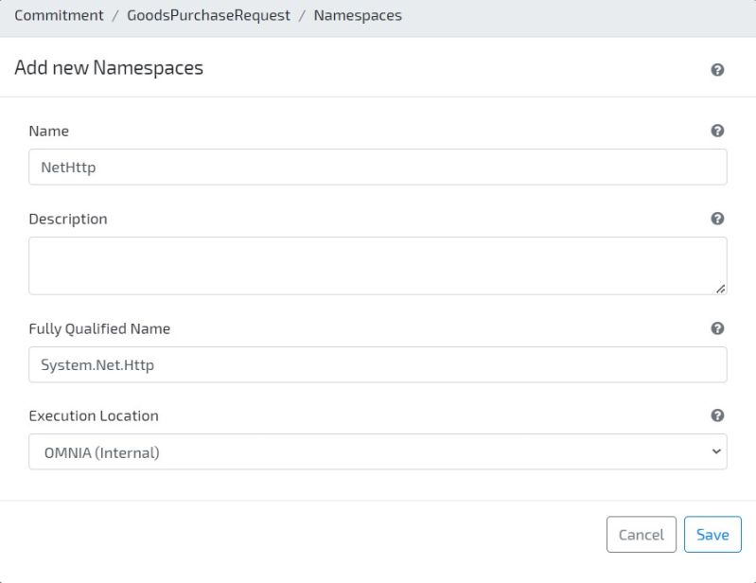This screenshot has width=756, height=583.
Task: Show help icon for Fully Qualified Name
Action: pos(717,328)
